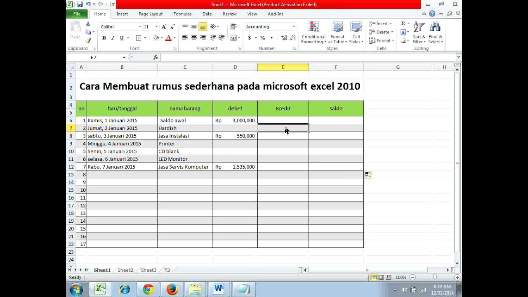The image size is (528, 297).
Task: Click the Format Painter brush icon
Action: point(88,40)
